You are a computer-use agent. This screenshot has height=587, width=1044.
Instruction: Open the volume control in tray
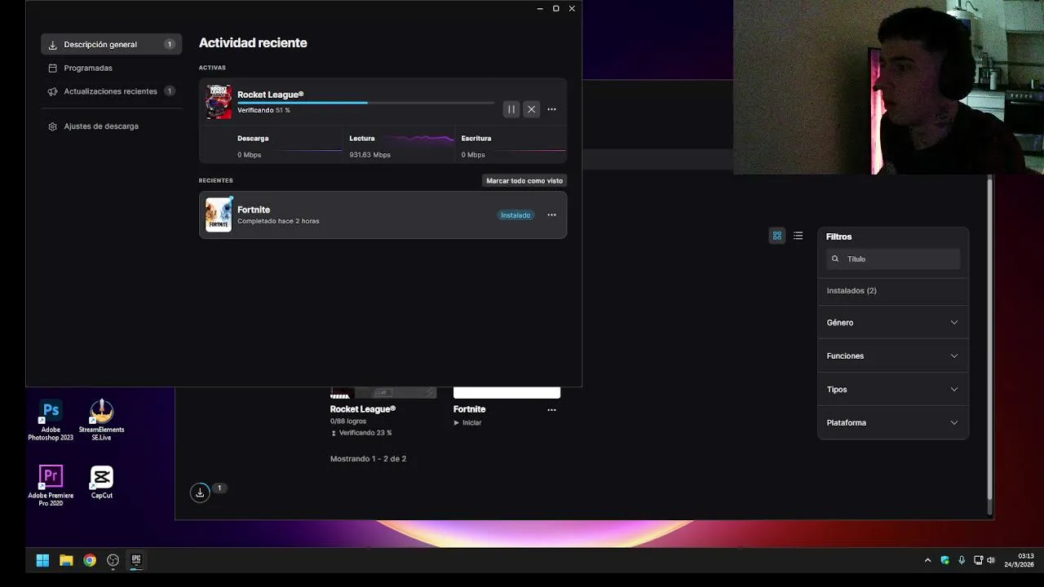pyautogui.click(x=991, y=560)
